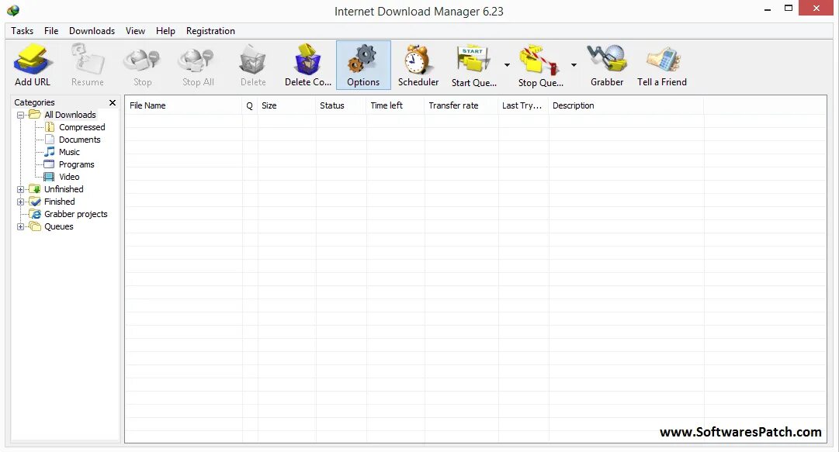Open the Downloads menu

(x=92, y=31)
